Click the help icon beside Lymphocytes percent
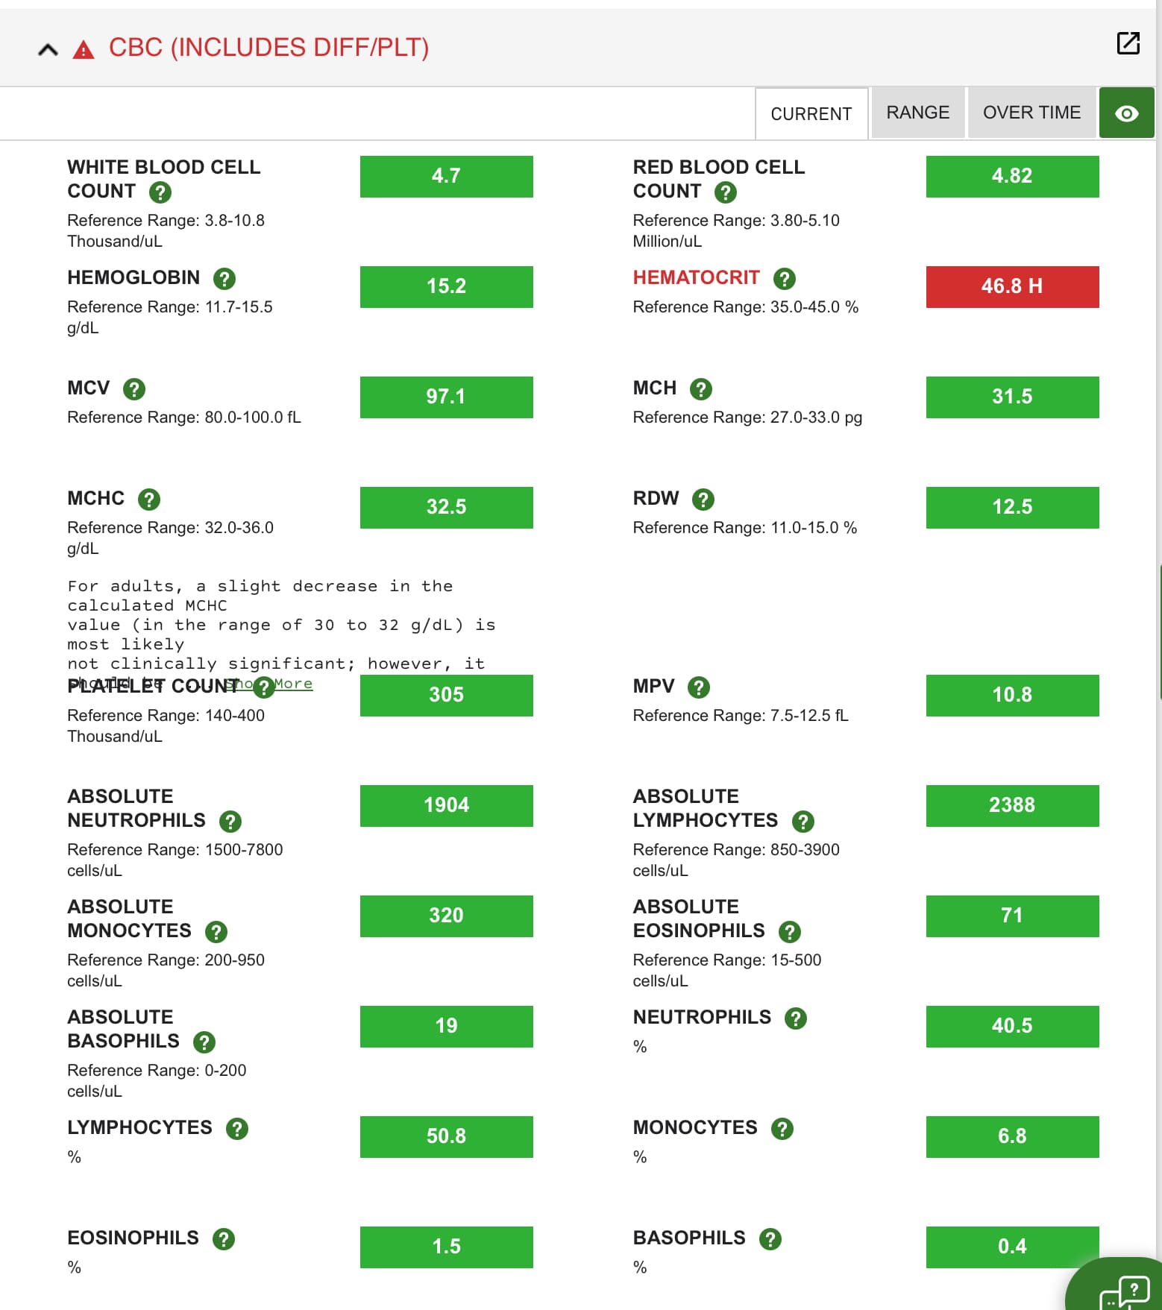1162x1310 pixels. click(x=237, y=1129)
